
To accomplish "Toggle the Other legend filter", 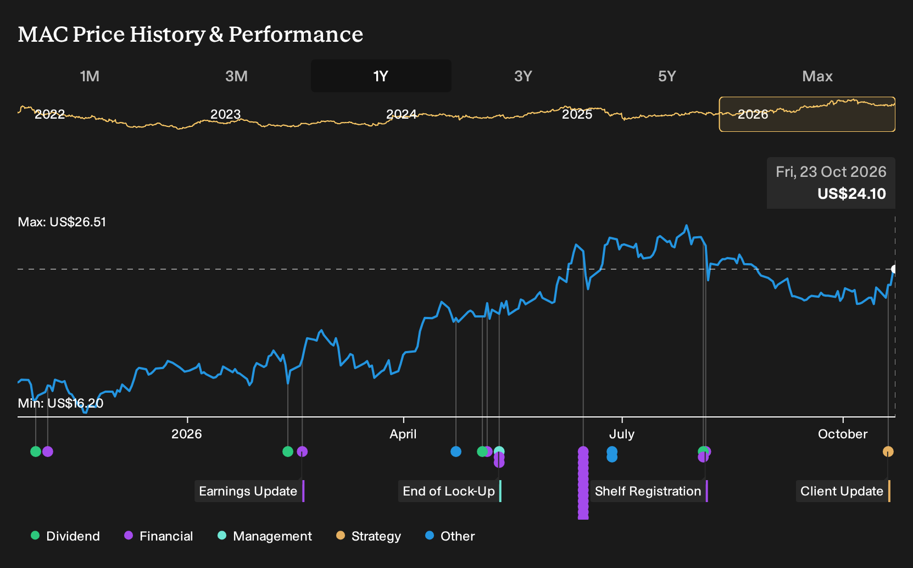I will (x=450, y=536).
